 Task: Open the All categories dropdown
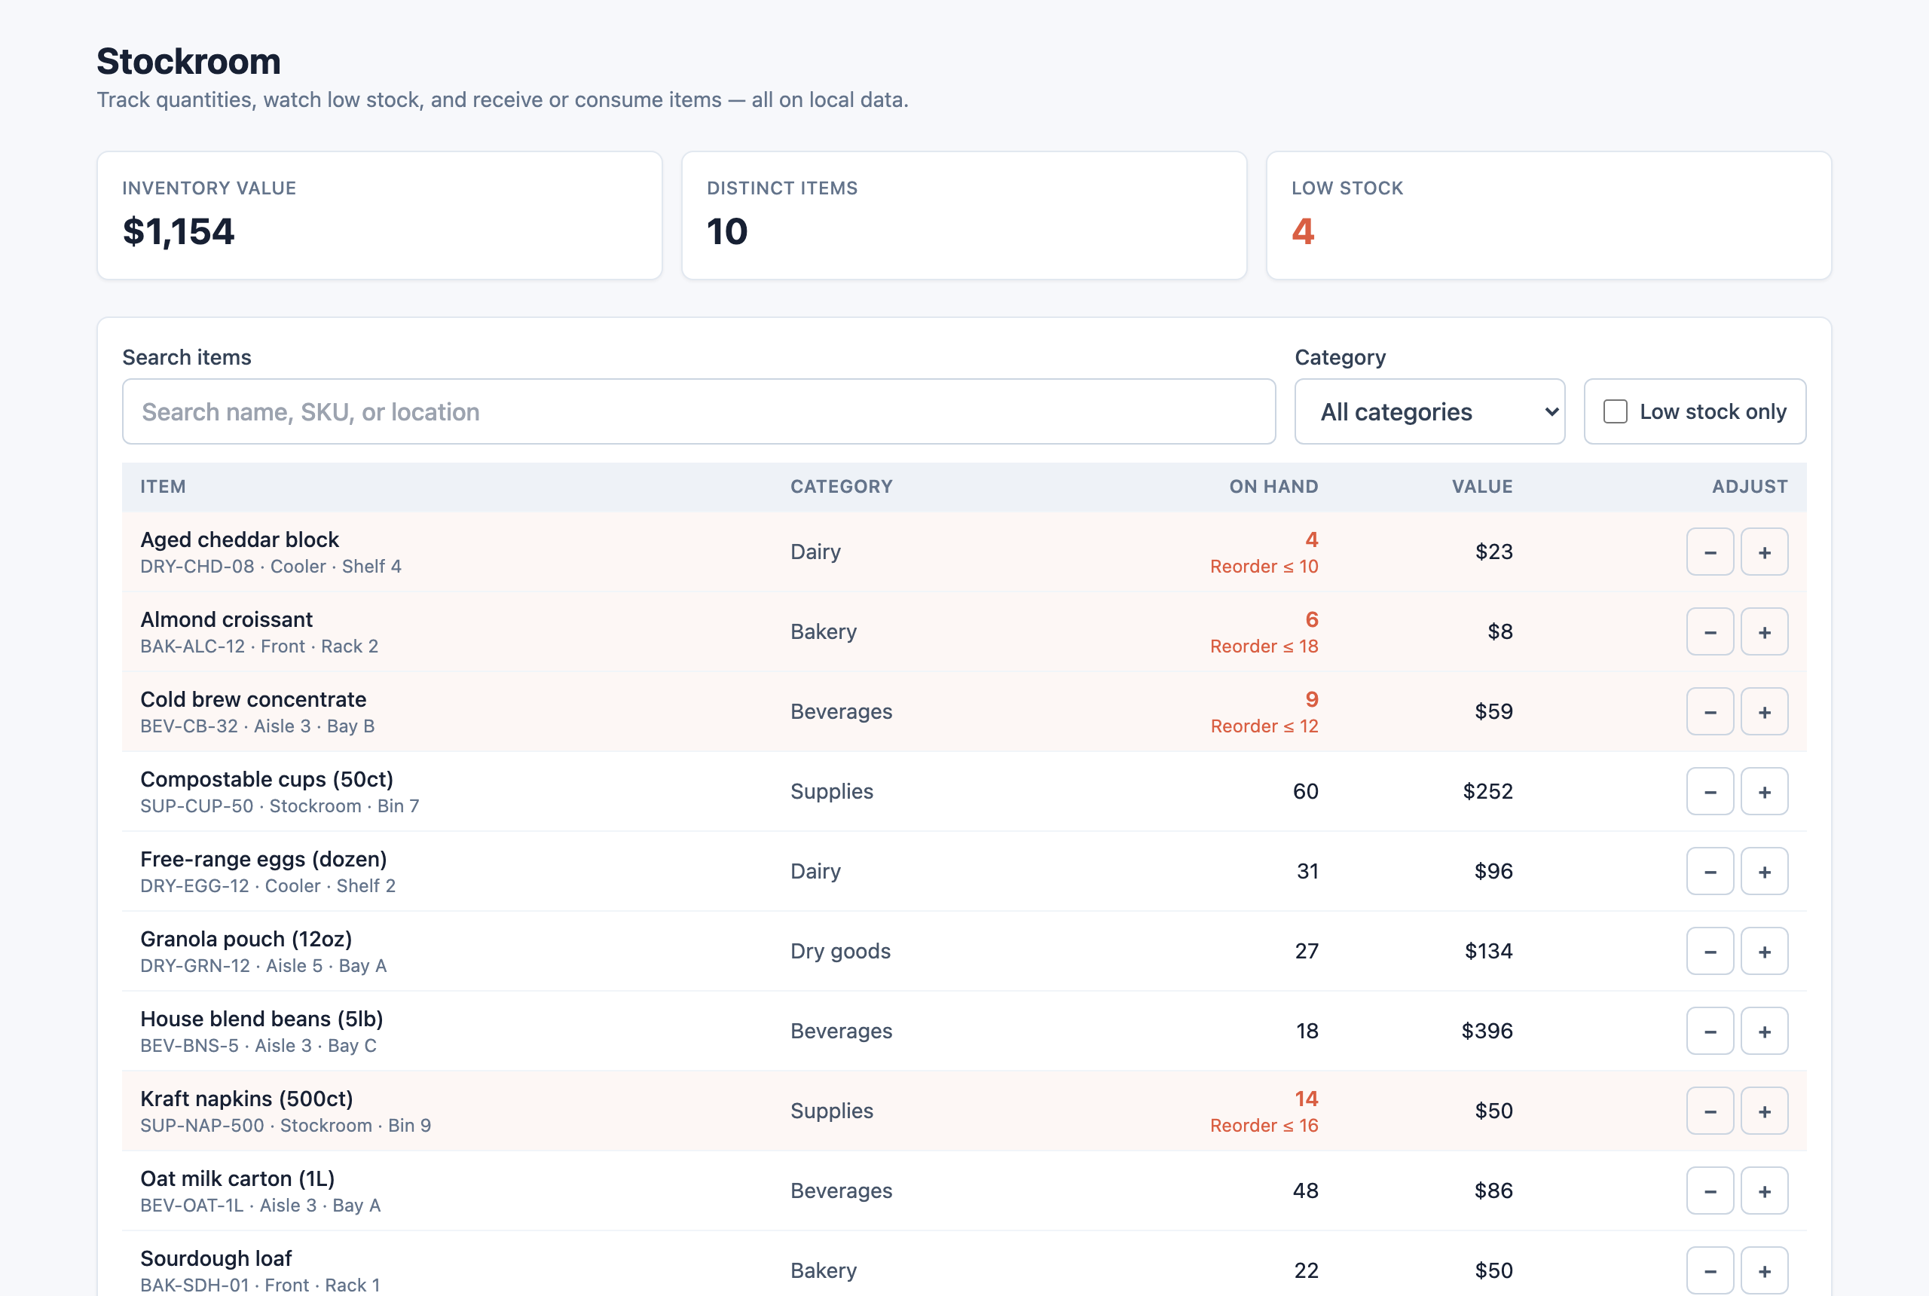1429,411
